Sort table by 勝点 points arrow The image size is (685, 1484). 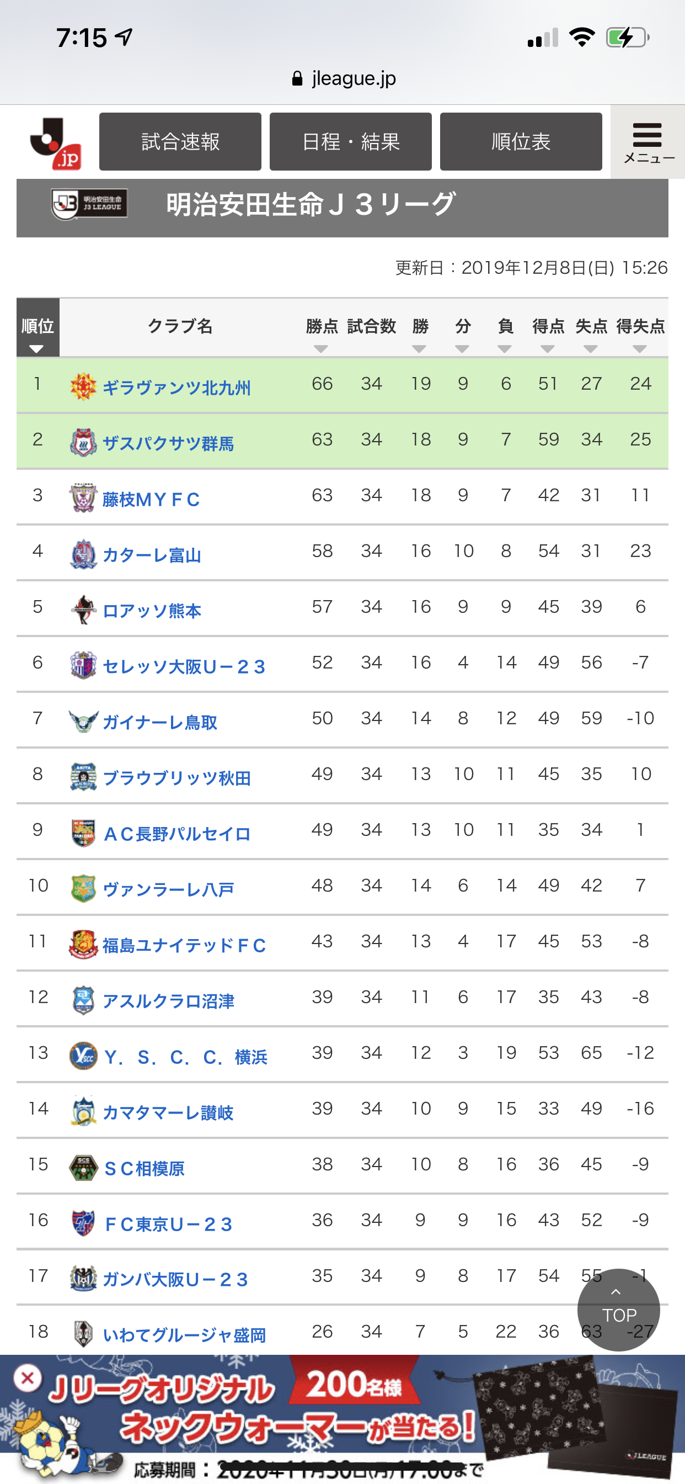pos(321,348)
